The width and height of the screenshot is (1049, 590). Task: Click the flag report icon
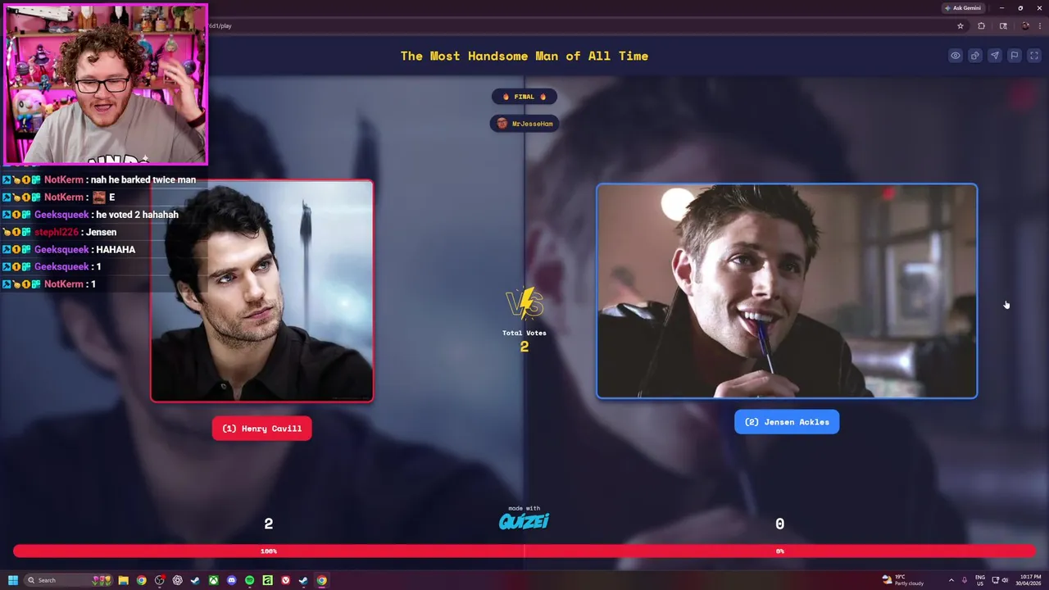(x=1015, y=56)
